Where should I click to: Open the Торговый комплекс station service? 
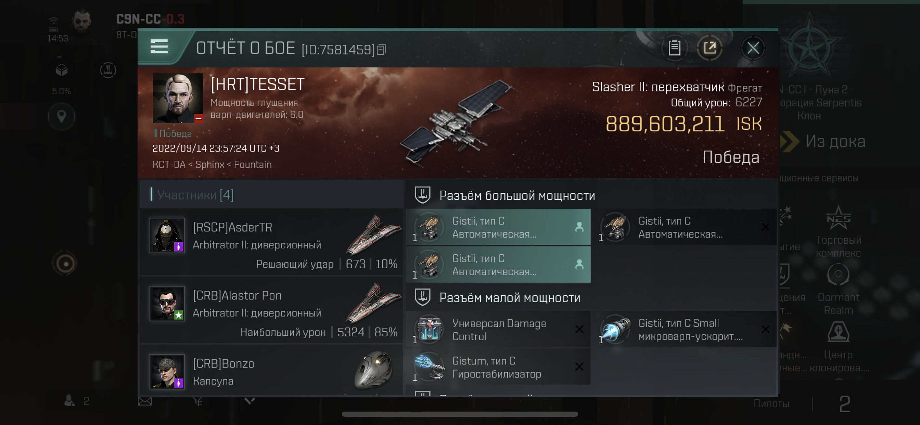pyautogui.click(x=838, y=231)
